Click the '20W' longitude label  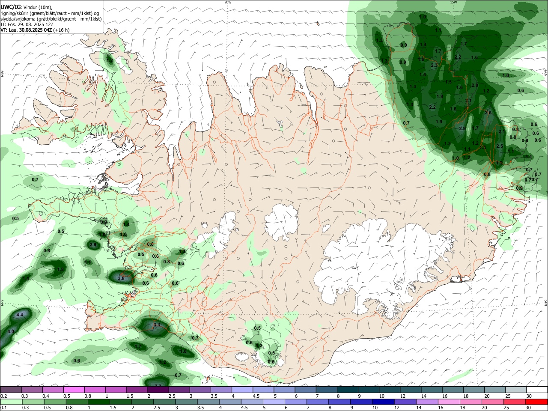click(228, 2)
